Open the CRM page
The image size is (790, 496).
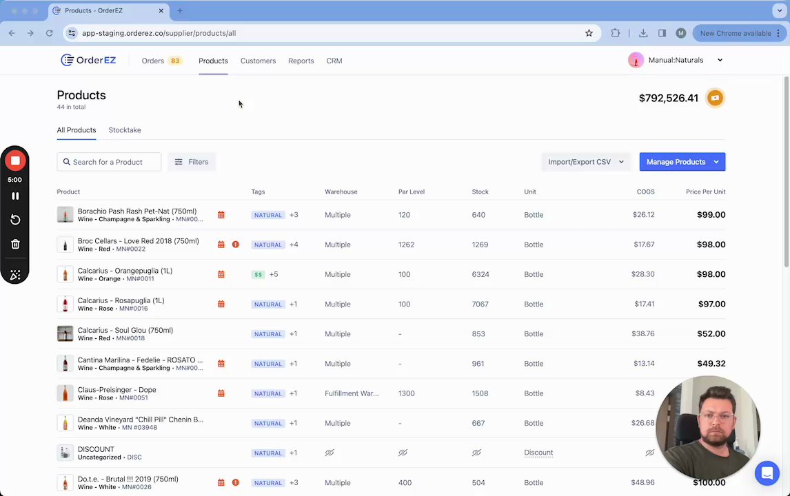(x=334, y=61)
